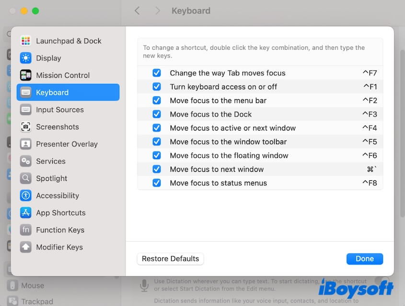Click the Function Keys fn icon
This screenshot has width=405, height=306.
point(25,230)
